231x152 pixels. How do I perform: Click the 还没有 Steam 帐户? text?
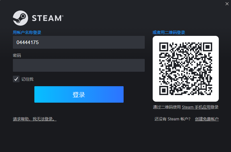[173, 119]
